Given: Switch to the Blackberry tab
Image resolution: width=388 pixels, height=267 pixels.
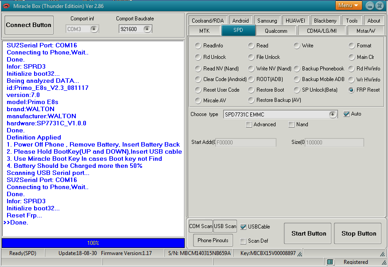Looking at the screenshot, I should point(325,20).
